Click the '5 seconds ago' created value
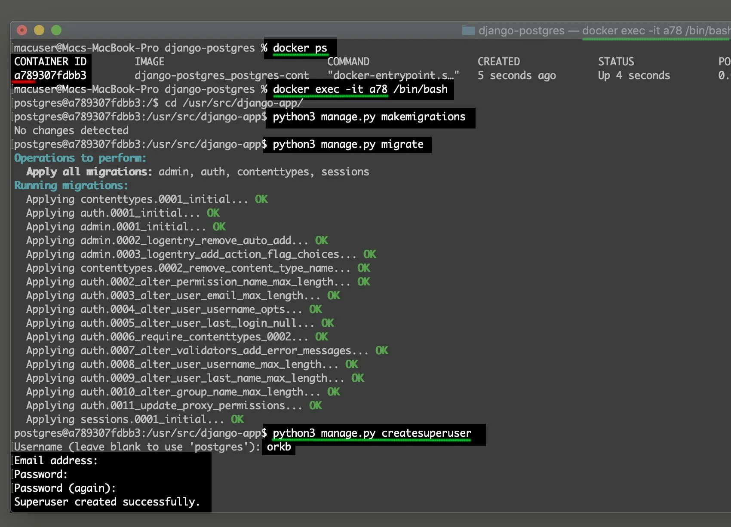 point(517,76)
